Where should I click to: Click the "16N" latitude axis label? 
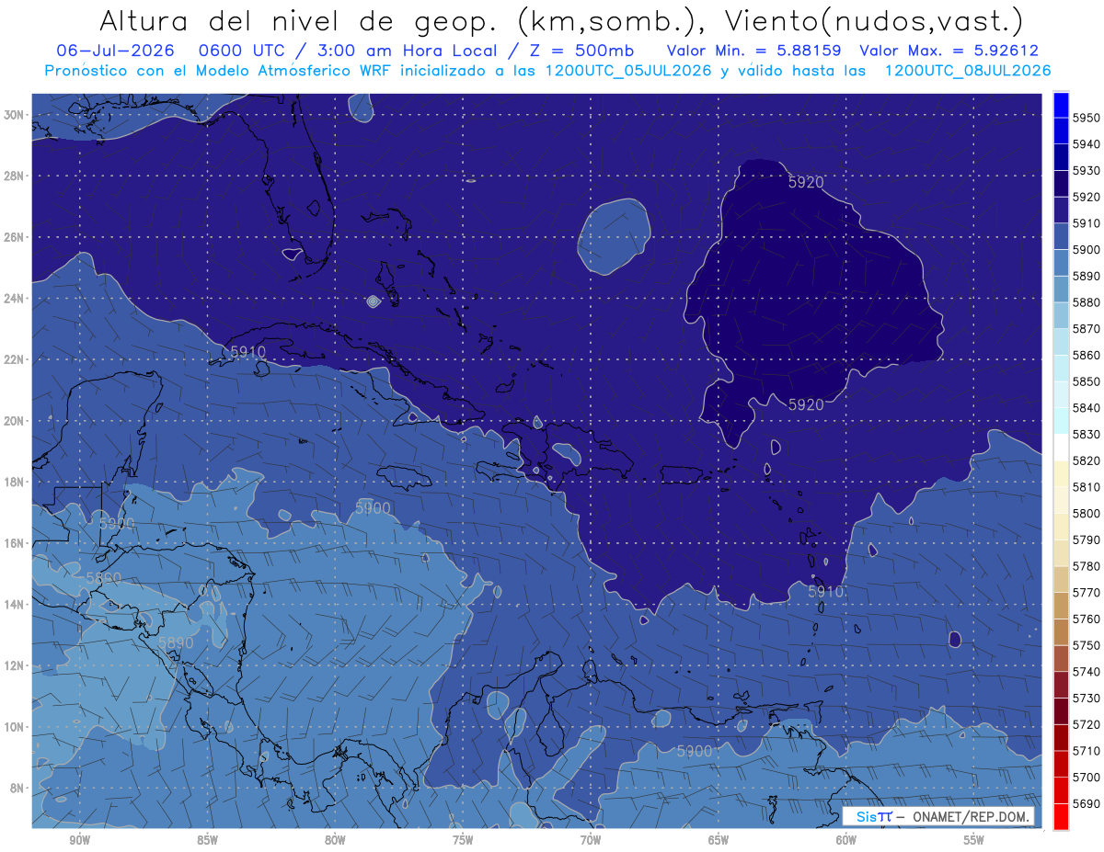pos(15,543)
